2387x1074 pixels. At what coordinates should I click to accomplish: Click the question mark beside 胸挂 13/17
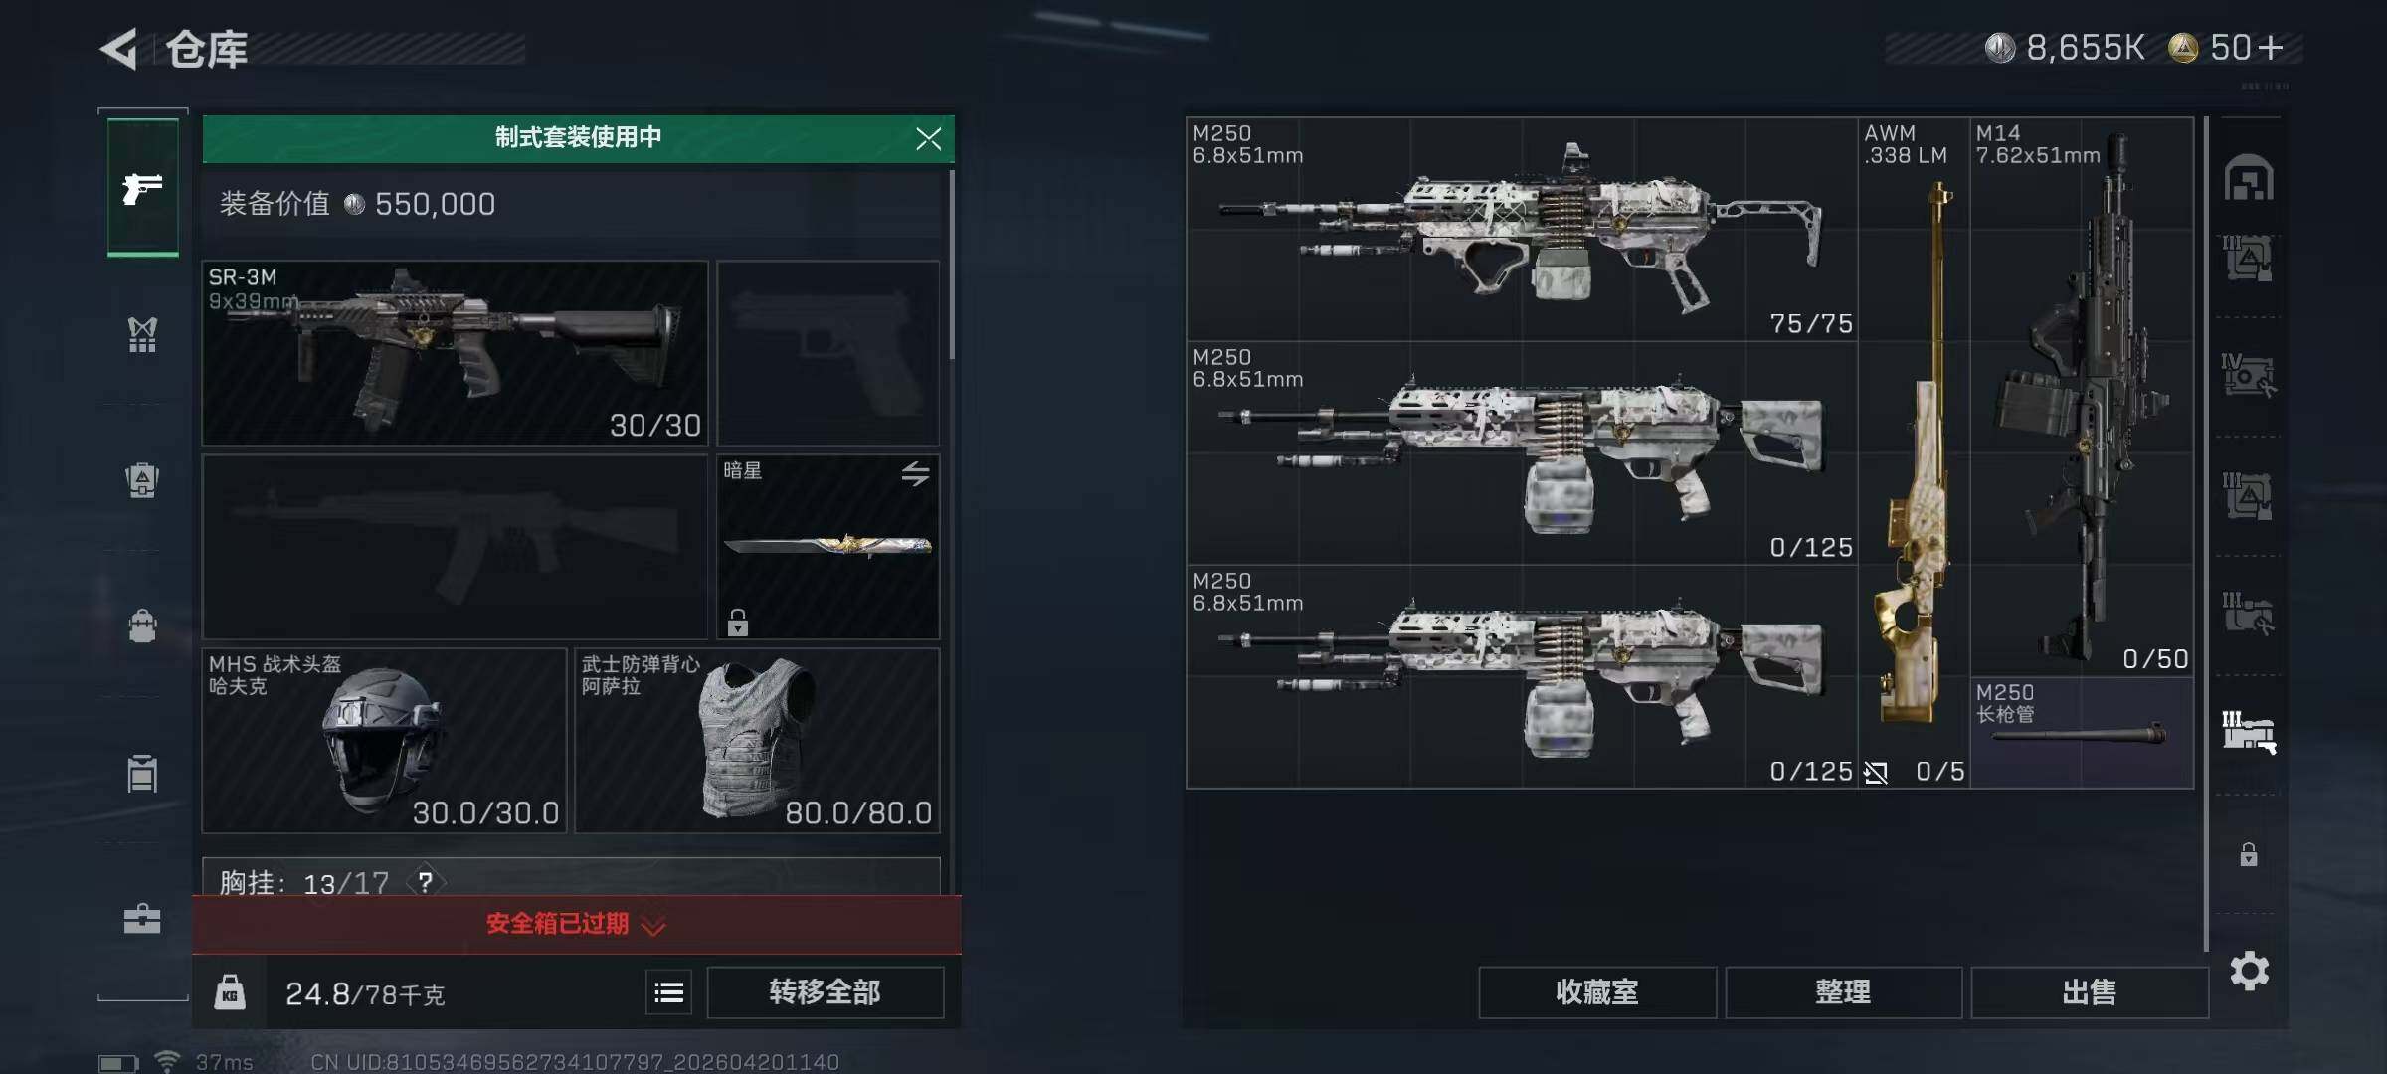pyautogui.click(x=425, y=882)
